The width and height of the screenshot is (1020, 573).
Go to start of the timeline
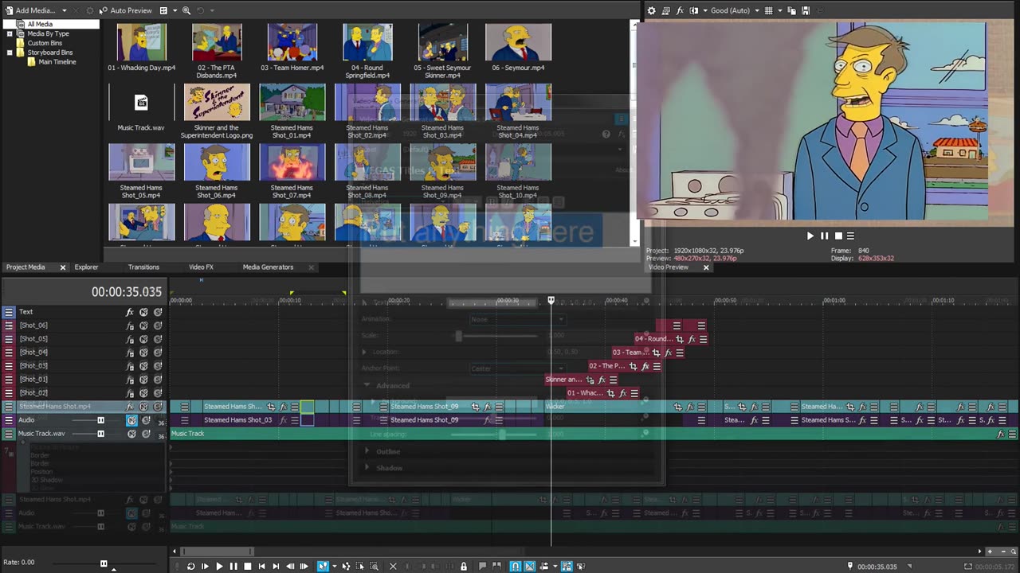coord(261,567)
